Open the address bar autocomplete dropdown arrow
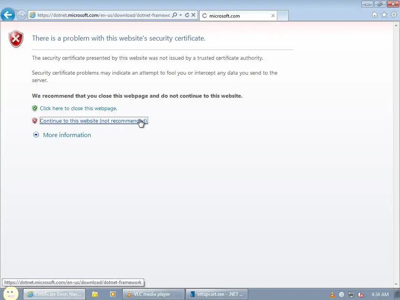400x300 pixels. 180,15
